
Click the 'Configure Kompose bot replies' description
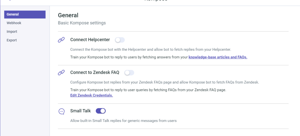coord(165,83)
